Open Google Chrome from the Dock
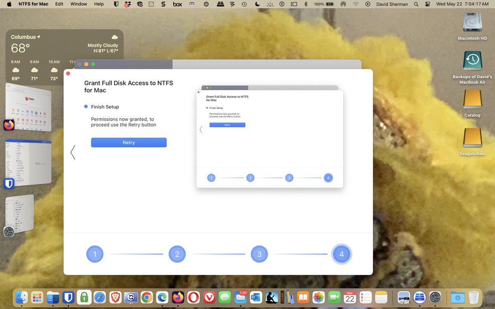 click(x=146, y=297)
